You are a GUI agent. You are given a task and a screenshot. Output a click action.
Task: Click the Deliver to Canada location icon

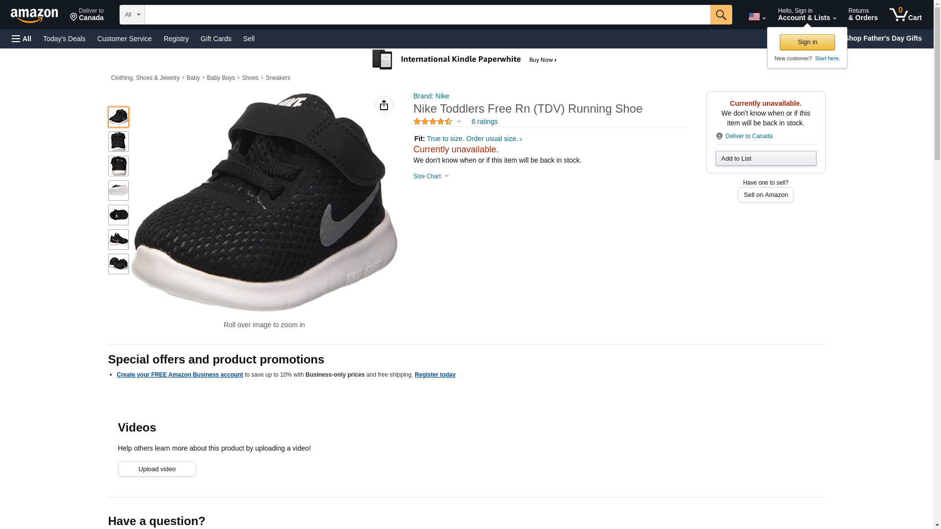pyautogui.click(x=719, y=136)
